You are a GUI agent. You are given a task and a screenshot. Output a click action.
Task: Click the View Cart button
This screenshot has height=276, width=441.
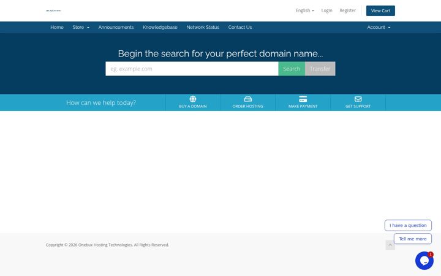point(380,10)
